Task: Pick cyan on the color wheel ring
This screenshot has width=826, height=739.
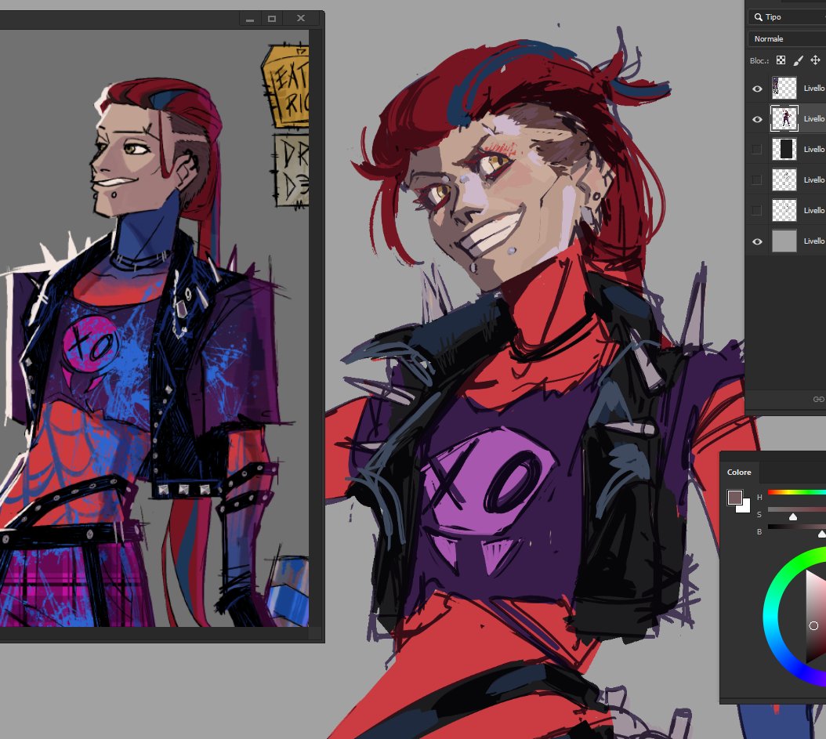Action: (769, 616)
